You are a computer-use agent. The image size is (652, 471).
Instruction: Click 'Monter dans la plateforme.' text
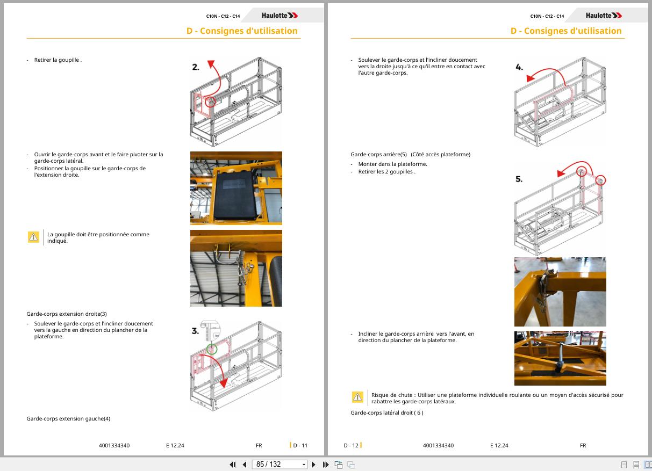coord(392,164)
